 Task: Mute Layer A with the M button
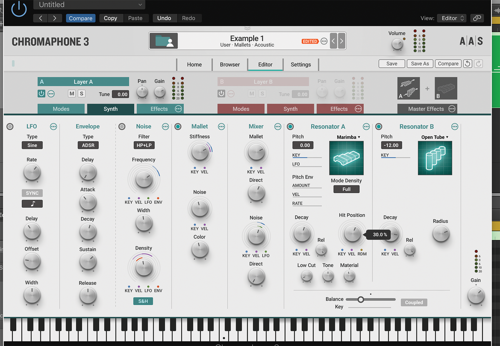pyautogui.click(x=72, y=93)
